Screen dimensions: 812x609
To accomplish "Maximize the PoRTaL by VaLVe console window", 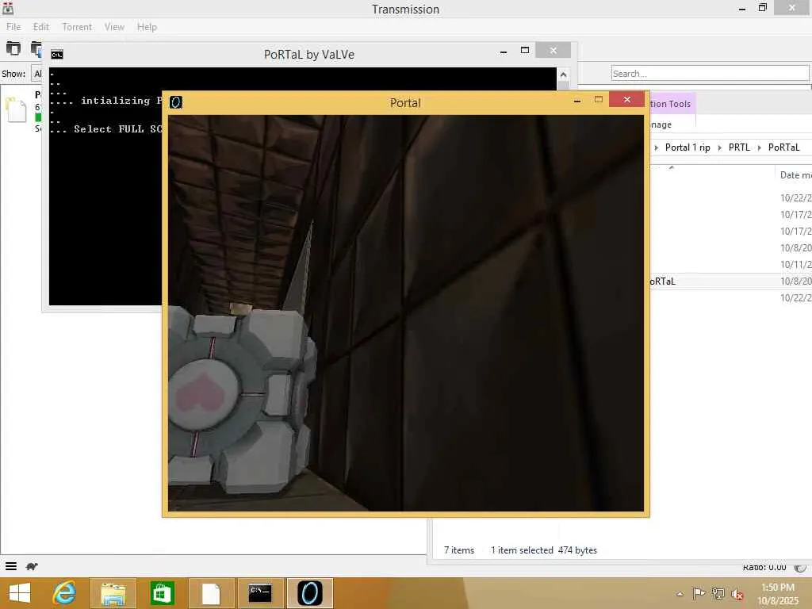I will (x=525, y=50).
